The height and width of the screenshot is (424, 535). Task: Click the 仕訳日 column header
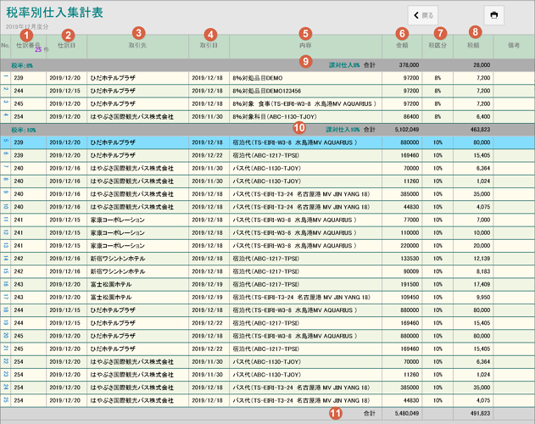66,45
